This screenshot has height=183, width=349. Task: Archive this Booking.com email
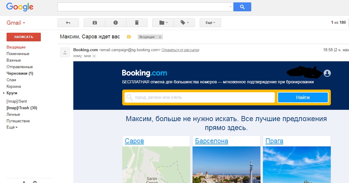94,23
